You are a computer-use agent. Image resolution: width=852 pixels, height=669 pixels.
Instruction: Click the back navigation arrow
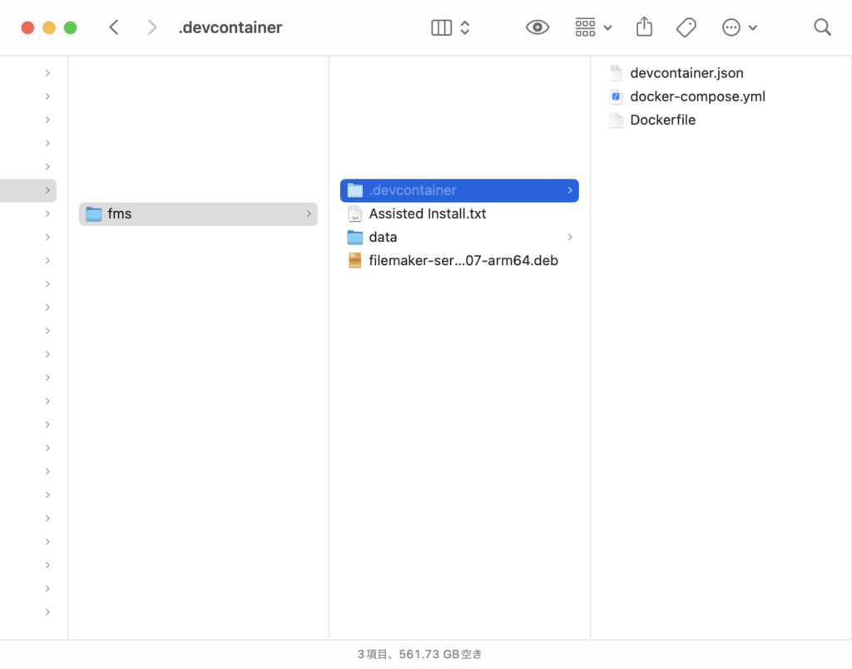click(114, 27)
